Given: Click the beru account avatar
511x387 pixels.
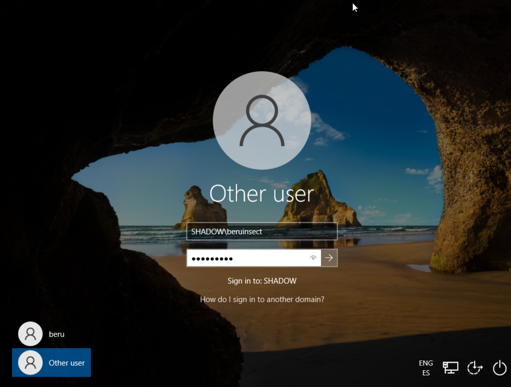Looking at the screenshot, I should (x=30, y=334).
